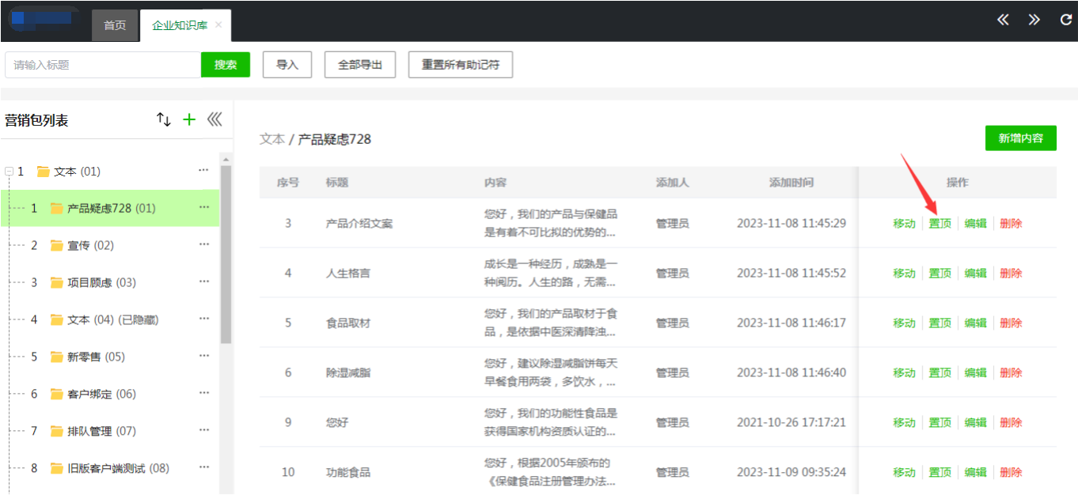Image resolution: width=1078 pixels, height=495 pixels.
Task: Go to next tabs with double right arrows
Action: 1034,20
